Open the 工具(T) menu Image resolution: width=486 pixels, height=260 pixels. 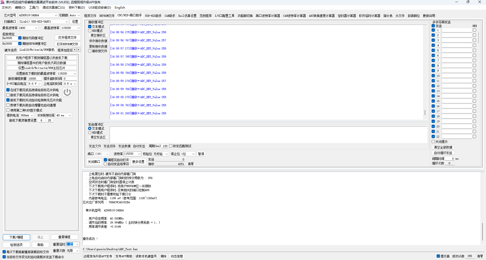pos(34,8)
